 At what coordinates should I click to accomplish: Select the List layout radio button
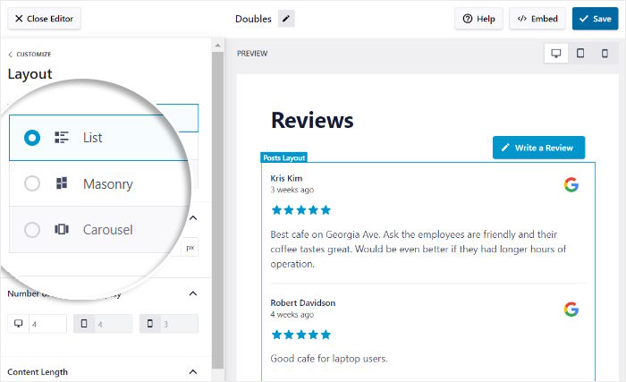[32, 138]
